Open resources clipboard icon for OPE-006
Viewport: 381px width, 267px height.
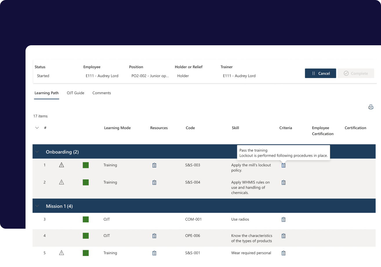(x=154, y=236)
